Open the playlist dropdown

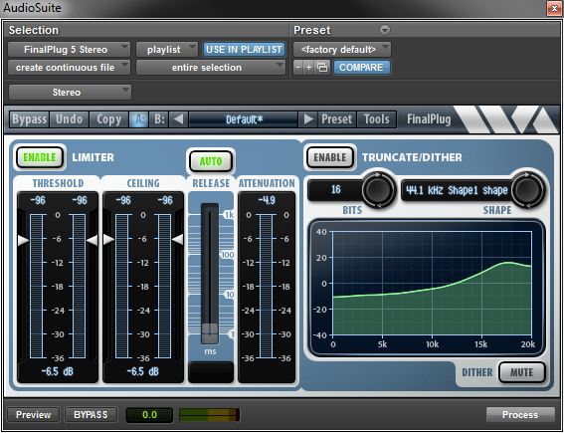tap(167, 50)
